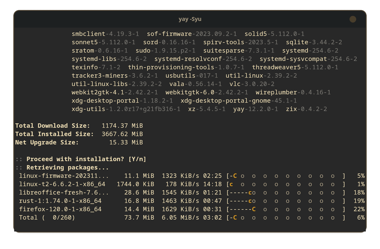Screen dimensions: 380x249
Task: Click the [Y/n] installation prompt
Action: coord(137,159)
